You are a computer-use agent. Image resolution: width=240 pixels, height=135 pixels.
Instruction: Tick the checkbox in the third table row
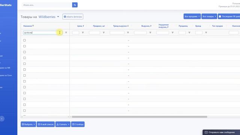coord(24,52)
